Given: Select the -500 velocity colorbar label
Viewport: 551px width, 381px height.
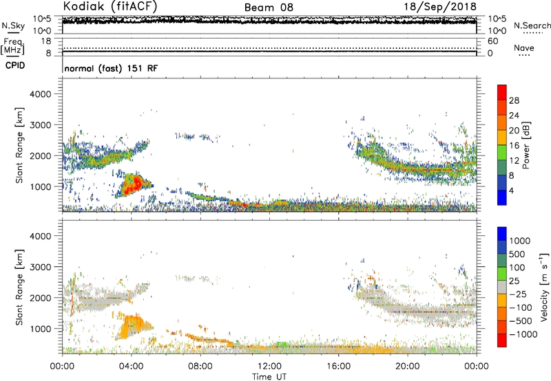Looking at the screenshot, I should coord(521,321).
